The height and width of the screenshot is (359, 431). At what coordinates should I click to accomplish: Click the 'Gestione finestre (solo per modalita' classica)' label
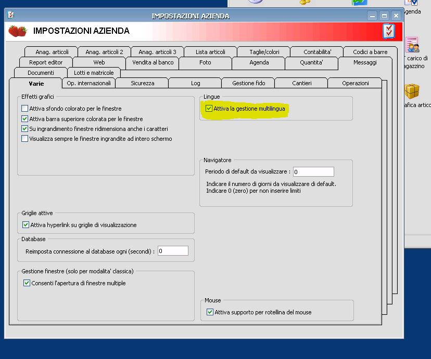[x=78, y=271]
